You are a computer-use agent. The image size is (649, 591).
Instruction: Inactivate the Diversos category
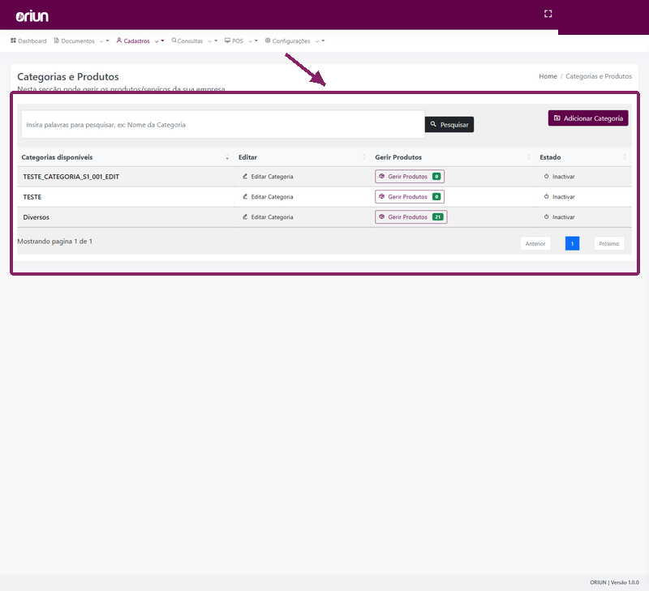pyautogui.click(x=559, y=217)
